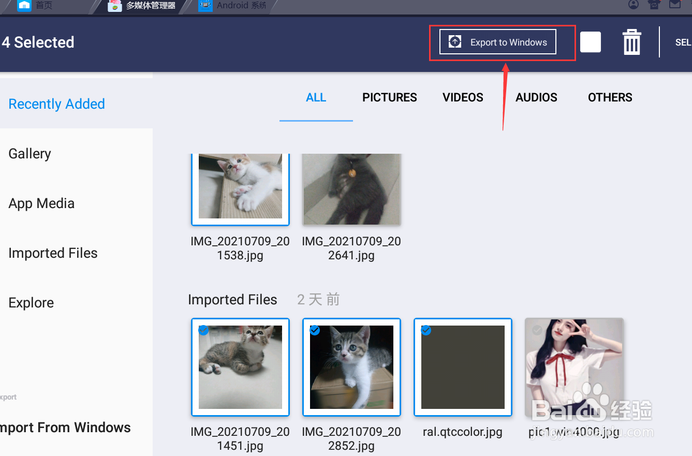Click the Android 系统 tab icon
This screenshot has width=692, height=456.
coord(205,6)
